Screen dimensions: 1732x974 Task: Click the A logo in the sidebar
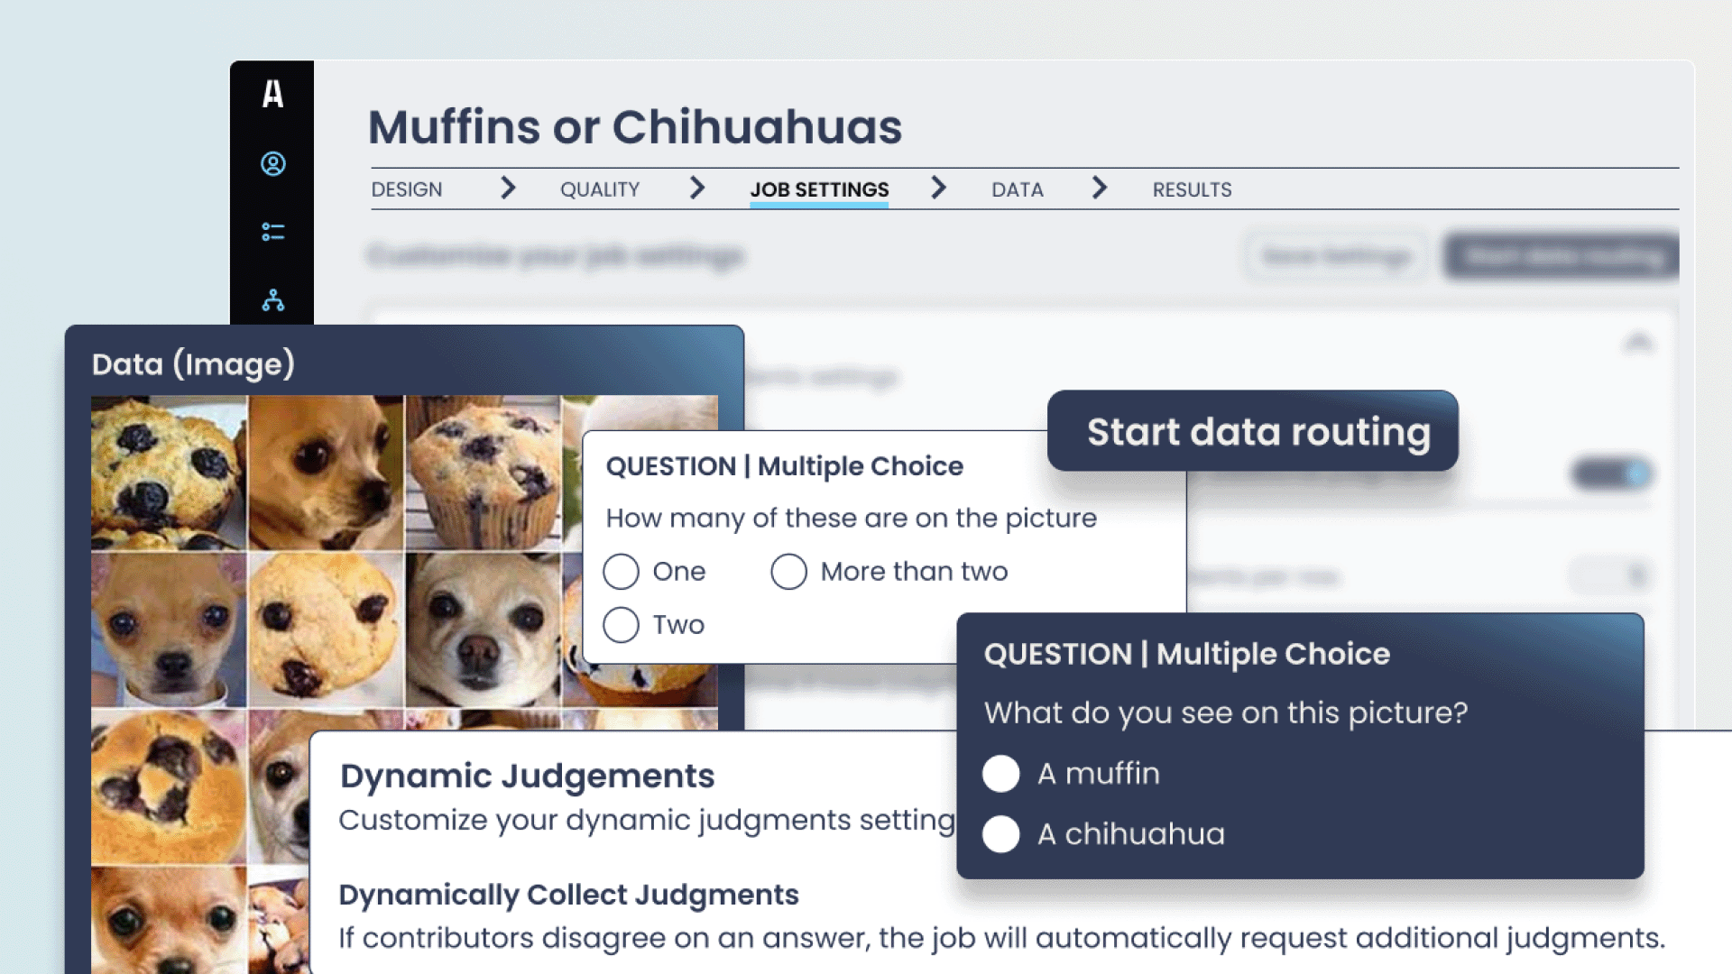[272, 95]
